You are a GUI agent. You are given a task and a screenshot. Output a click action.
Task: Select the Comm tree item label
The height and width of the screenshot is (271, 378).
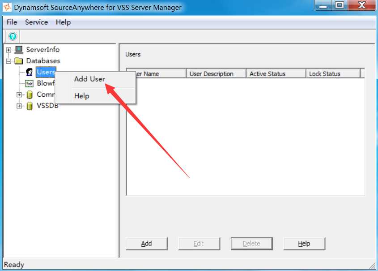click(x=46, y=95)
